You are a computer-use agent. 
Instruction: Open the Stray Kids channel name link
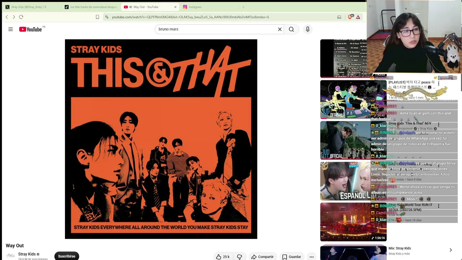click(27, 254)
